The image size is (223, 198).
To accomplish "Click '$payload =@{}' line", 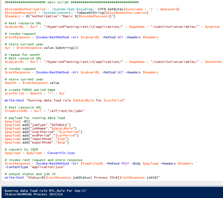I will click(17, 121).
